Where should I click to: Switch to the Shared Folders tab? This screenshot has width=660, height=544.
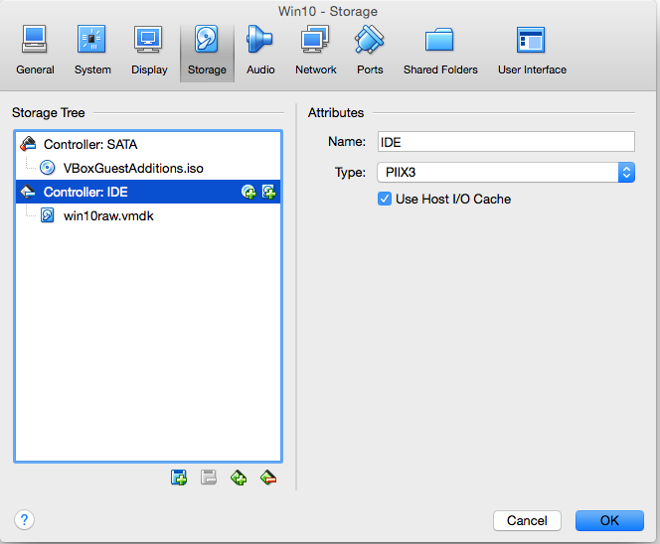tap(440, 52)
